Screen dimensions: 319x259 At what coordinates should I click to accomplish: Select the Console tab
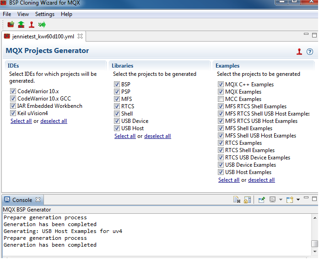[22, 200]
